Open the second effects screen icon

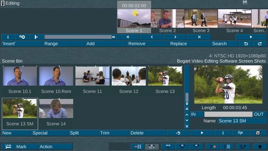point(182,147)
